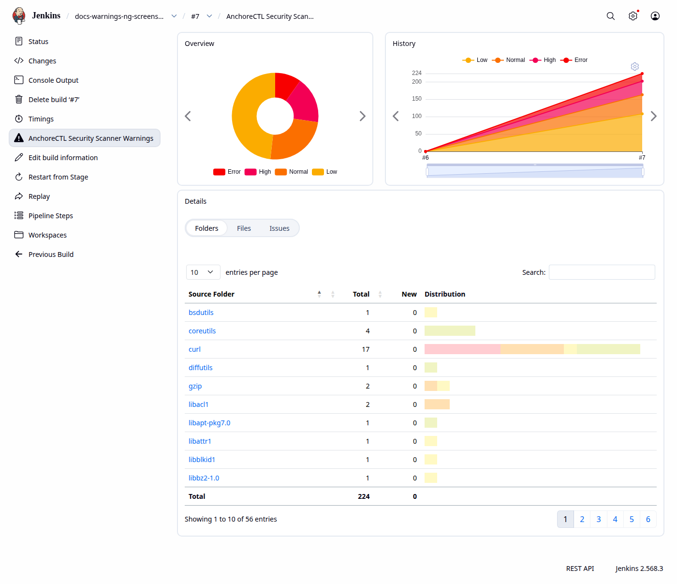The image size is (677, 584).
Task: Go to page 4 of results
Action: tap(615, 519)
